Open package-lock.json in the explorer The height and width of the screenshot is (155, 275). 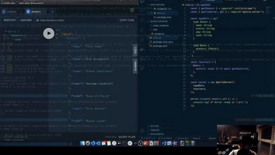pyautogui.click(x=162, y=42)
